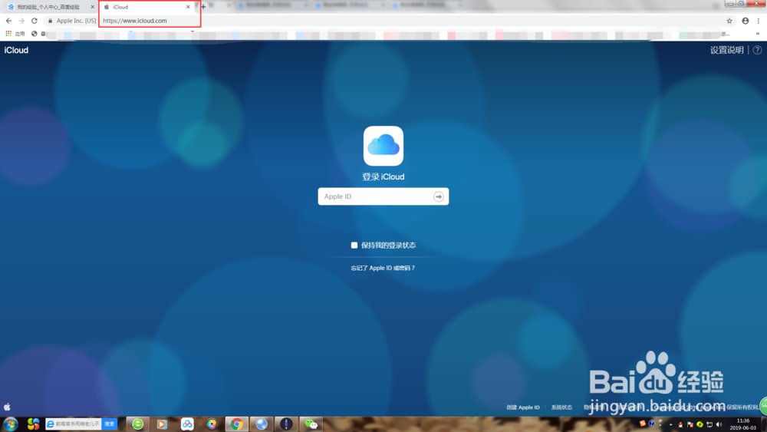Switch to the 我的经验_个人中心 browser tab

click(x=49, y=7)
